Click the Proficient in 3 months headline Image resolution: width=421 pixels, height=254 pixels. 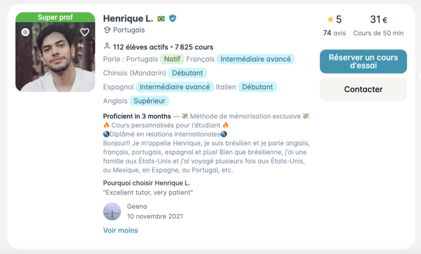(x=137, y=116)
